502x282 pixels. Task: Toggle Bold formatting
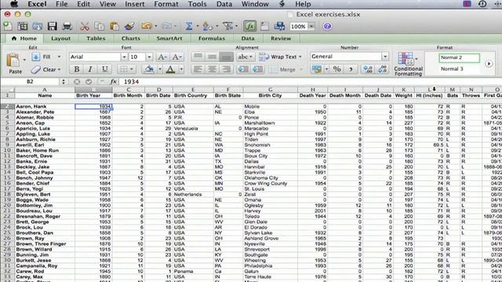point(77,69)
